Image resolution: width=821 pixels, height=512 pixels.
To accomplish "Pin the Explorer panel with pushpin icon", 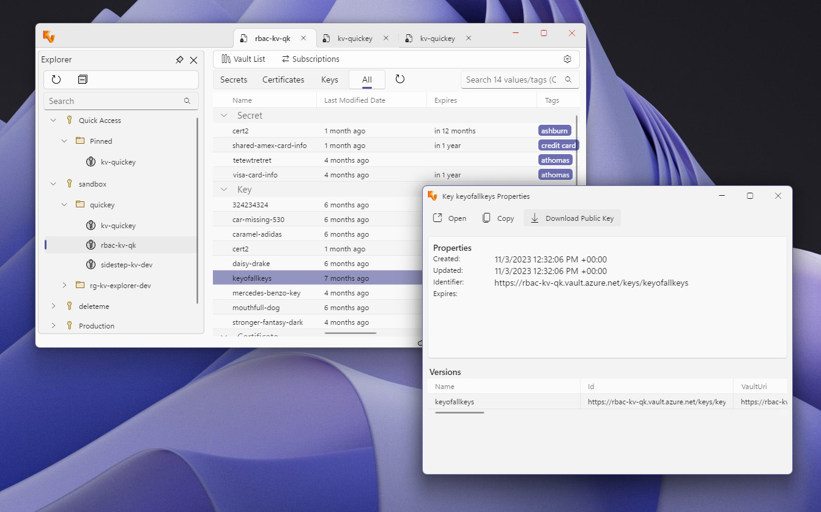I will (179, 60).
